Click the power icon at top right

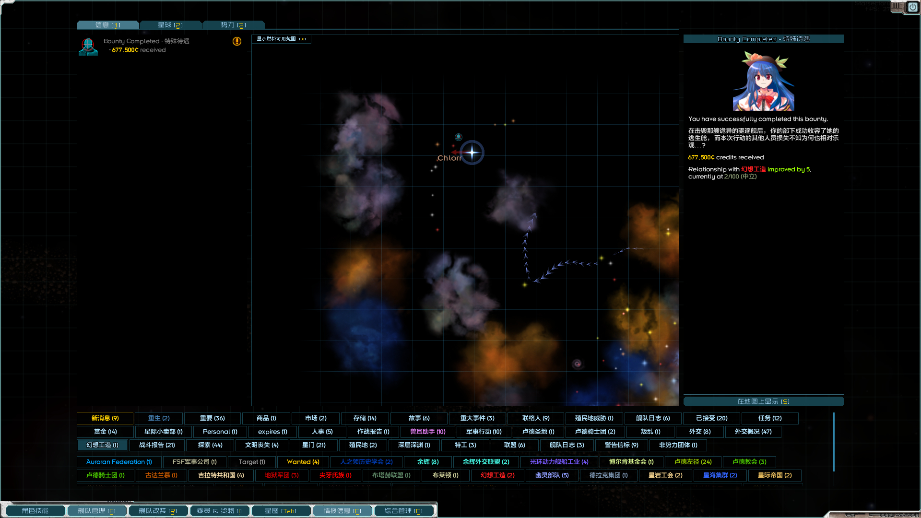912,7
